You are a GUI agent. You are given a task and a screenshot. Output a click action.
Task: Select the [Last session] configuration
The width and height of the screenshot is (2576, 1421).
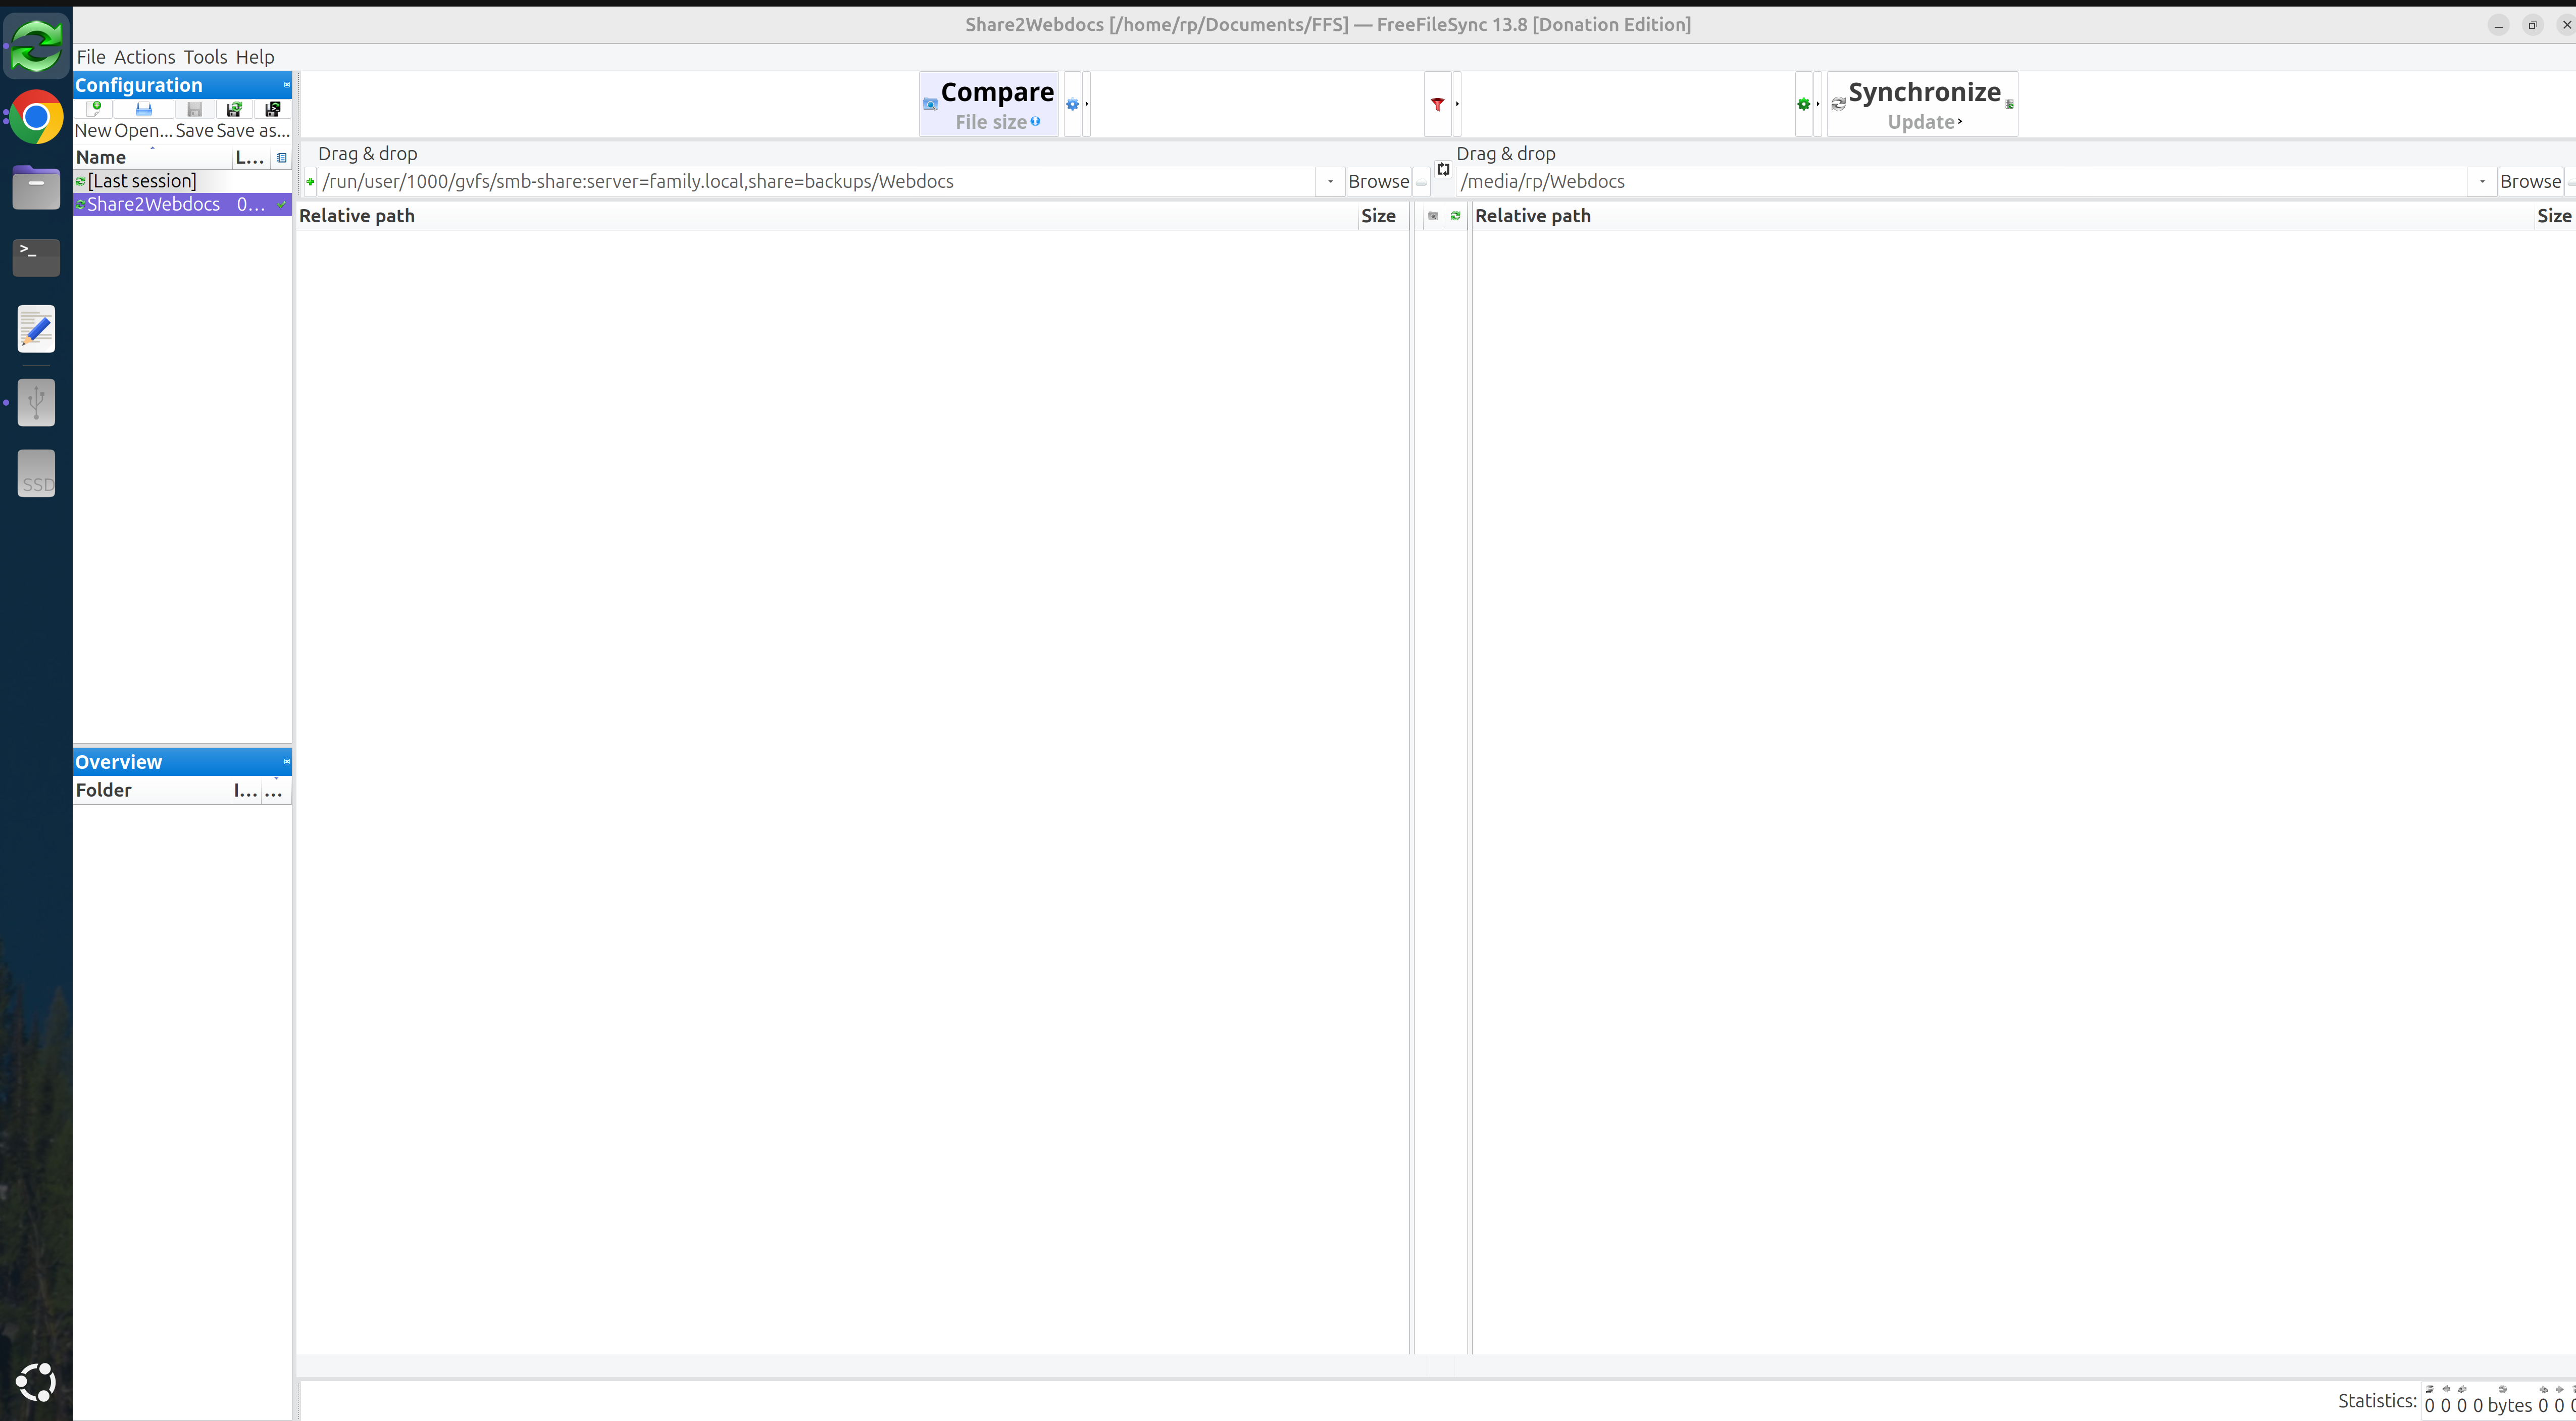182,181
